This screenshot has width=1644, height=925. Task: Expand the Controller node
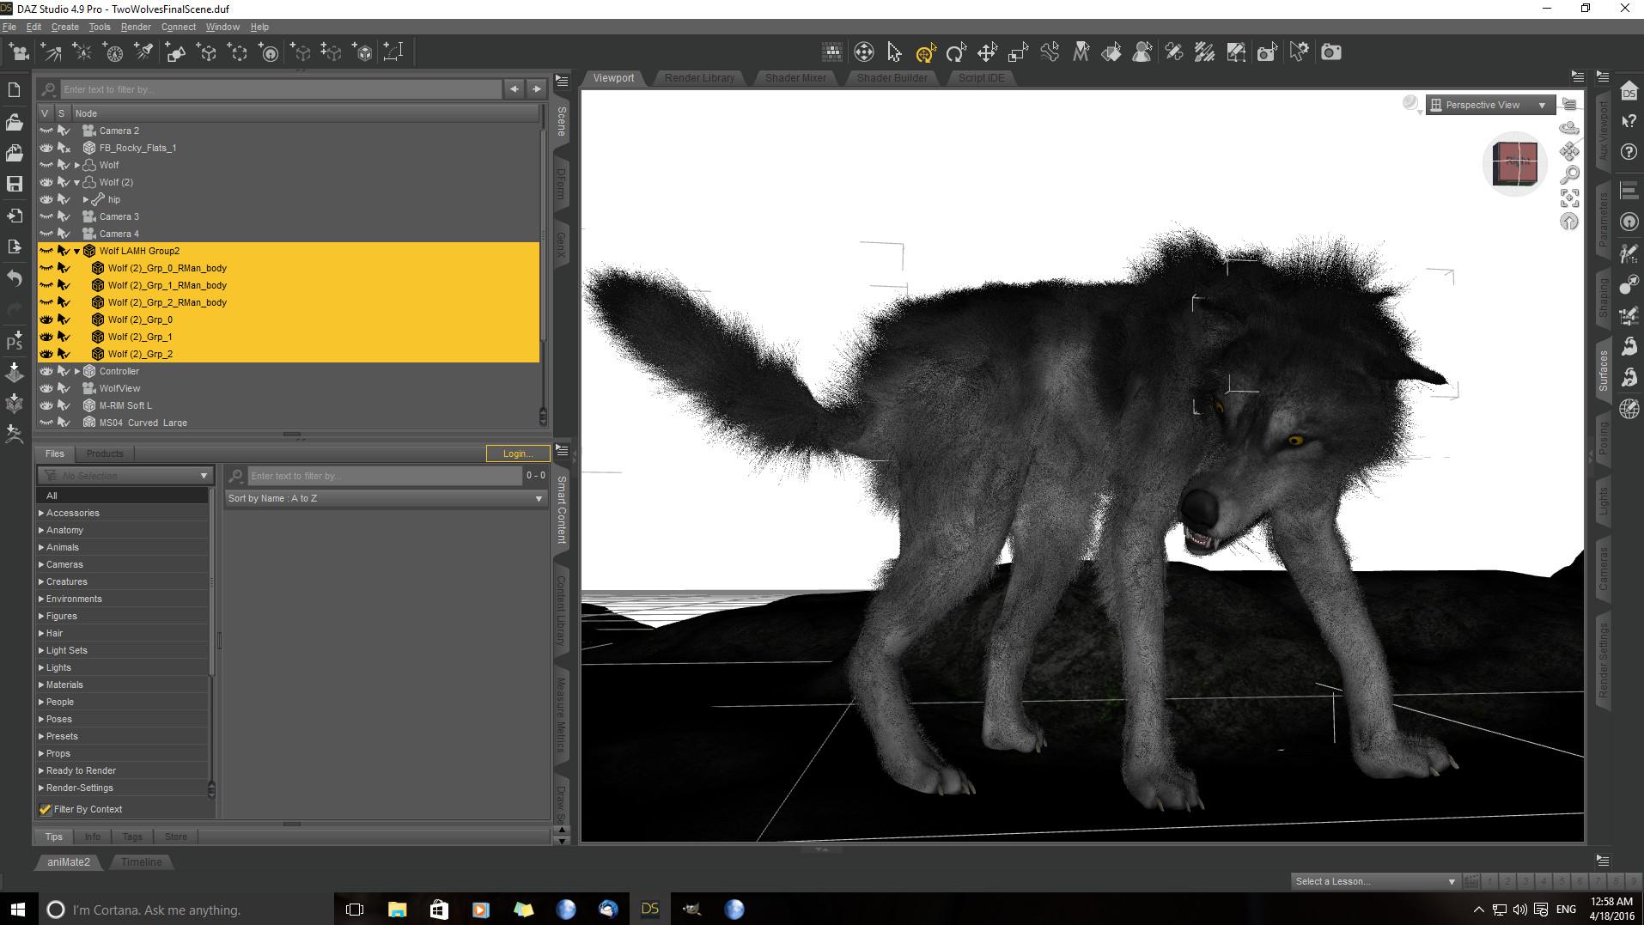tap(77, 371)
